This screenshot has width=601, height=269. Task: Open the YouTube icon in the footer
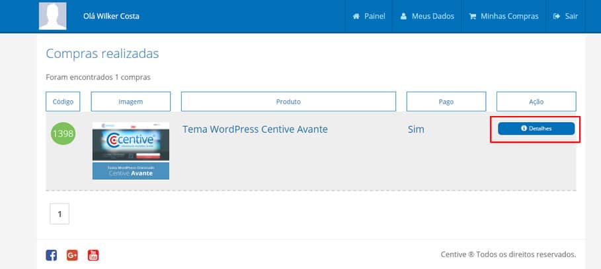click(x=93, y=255)
